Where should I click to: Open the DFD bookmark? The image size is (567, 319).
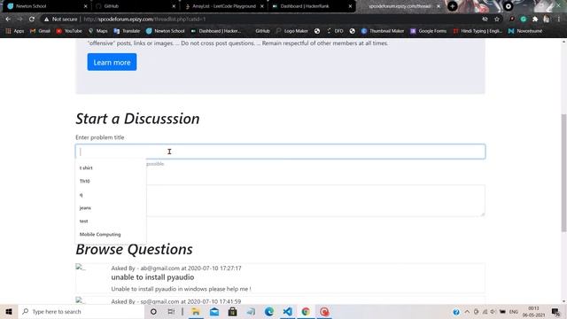click(335, 31)
